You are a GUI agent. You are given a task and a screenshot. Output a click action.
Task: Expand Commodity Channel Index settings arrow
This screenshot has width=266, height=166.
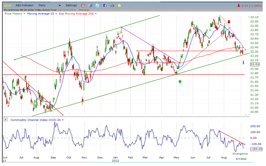click(62, 120)
